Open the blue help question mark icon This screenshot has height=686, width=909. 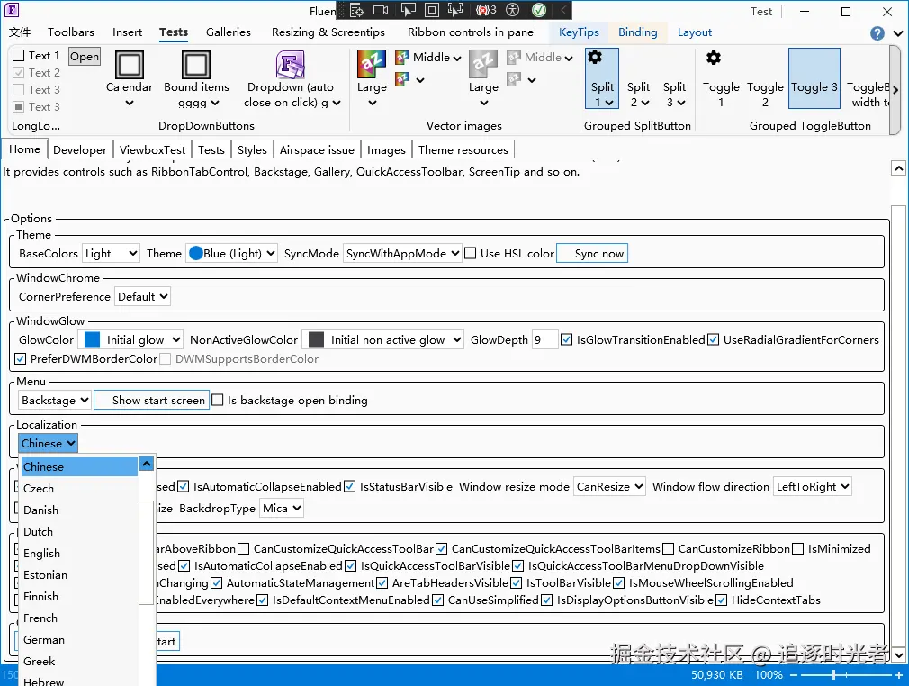coord(877,33)
